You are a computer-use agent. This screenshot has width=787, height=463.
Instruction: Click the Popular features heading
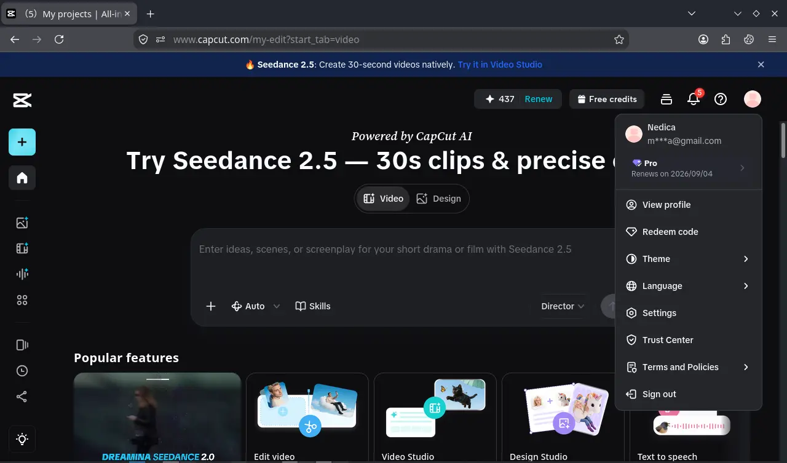click(126, 358)
